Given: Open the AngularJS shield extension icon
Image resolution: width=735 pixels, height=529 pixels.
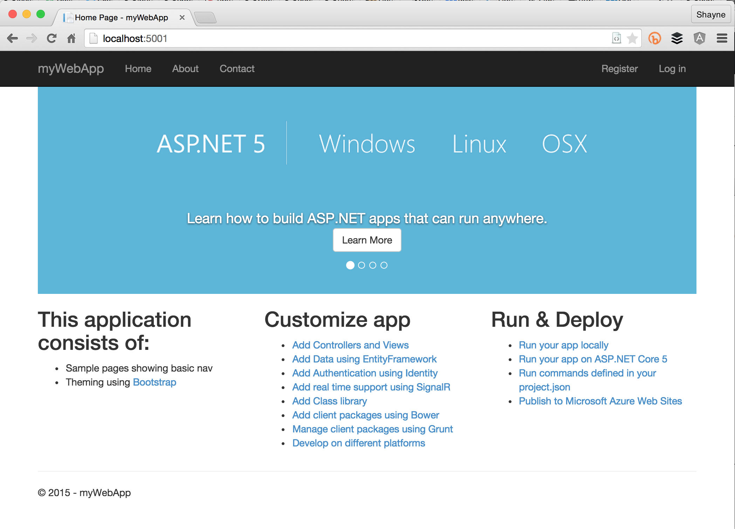Looking at the screenshot, I should pos(699,38).
